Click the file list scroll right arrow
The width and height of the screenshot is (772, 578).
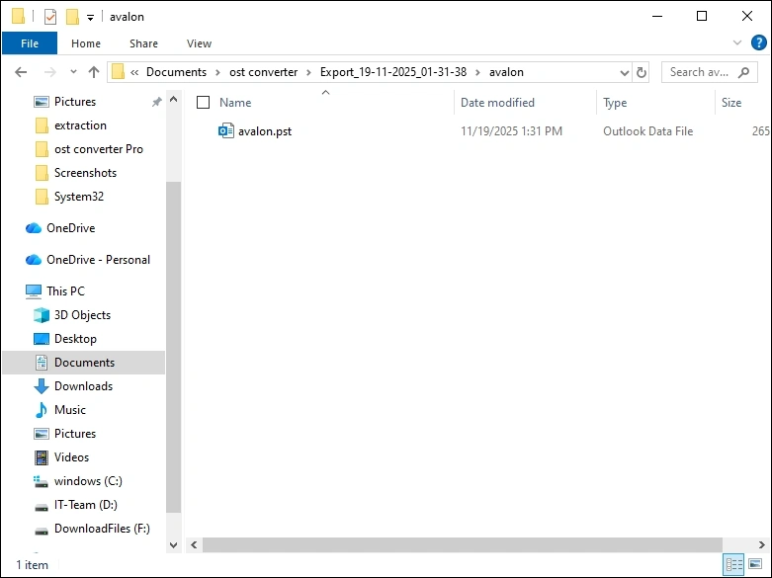(762, 545)
